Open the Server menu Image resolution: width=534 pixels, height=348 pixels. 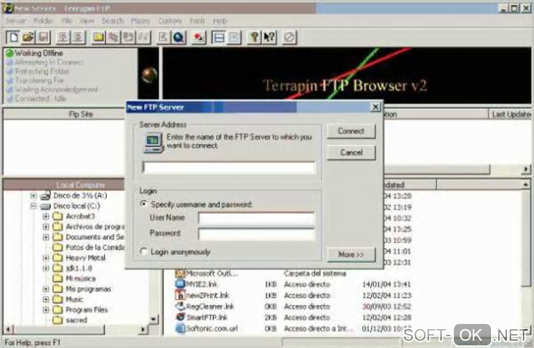click(16, 21)
